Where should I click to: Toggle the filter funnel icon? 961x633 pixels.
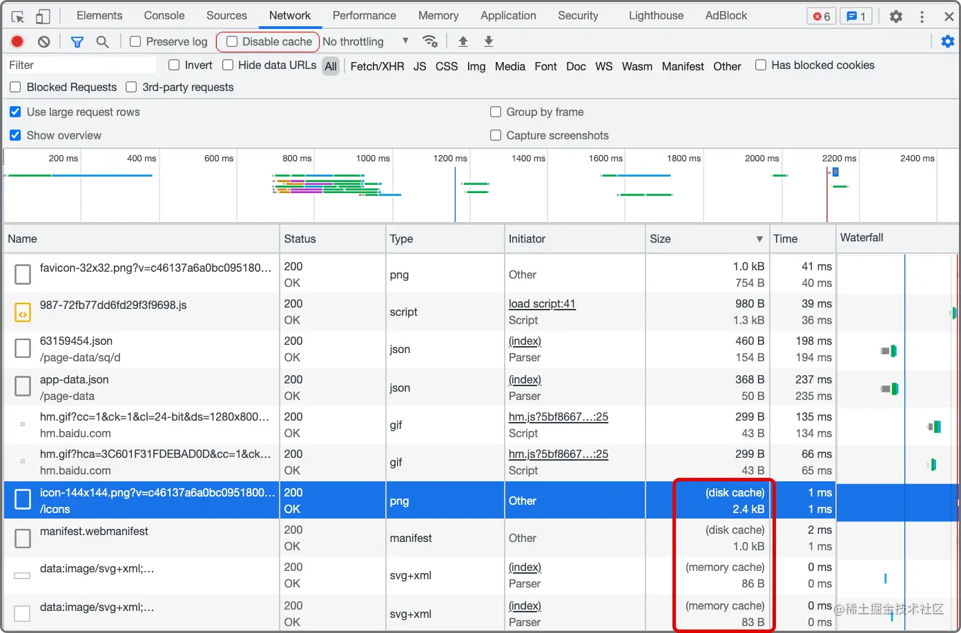click(x=77, y=42)
